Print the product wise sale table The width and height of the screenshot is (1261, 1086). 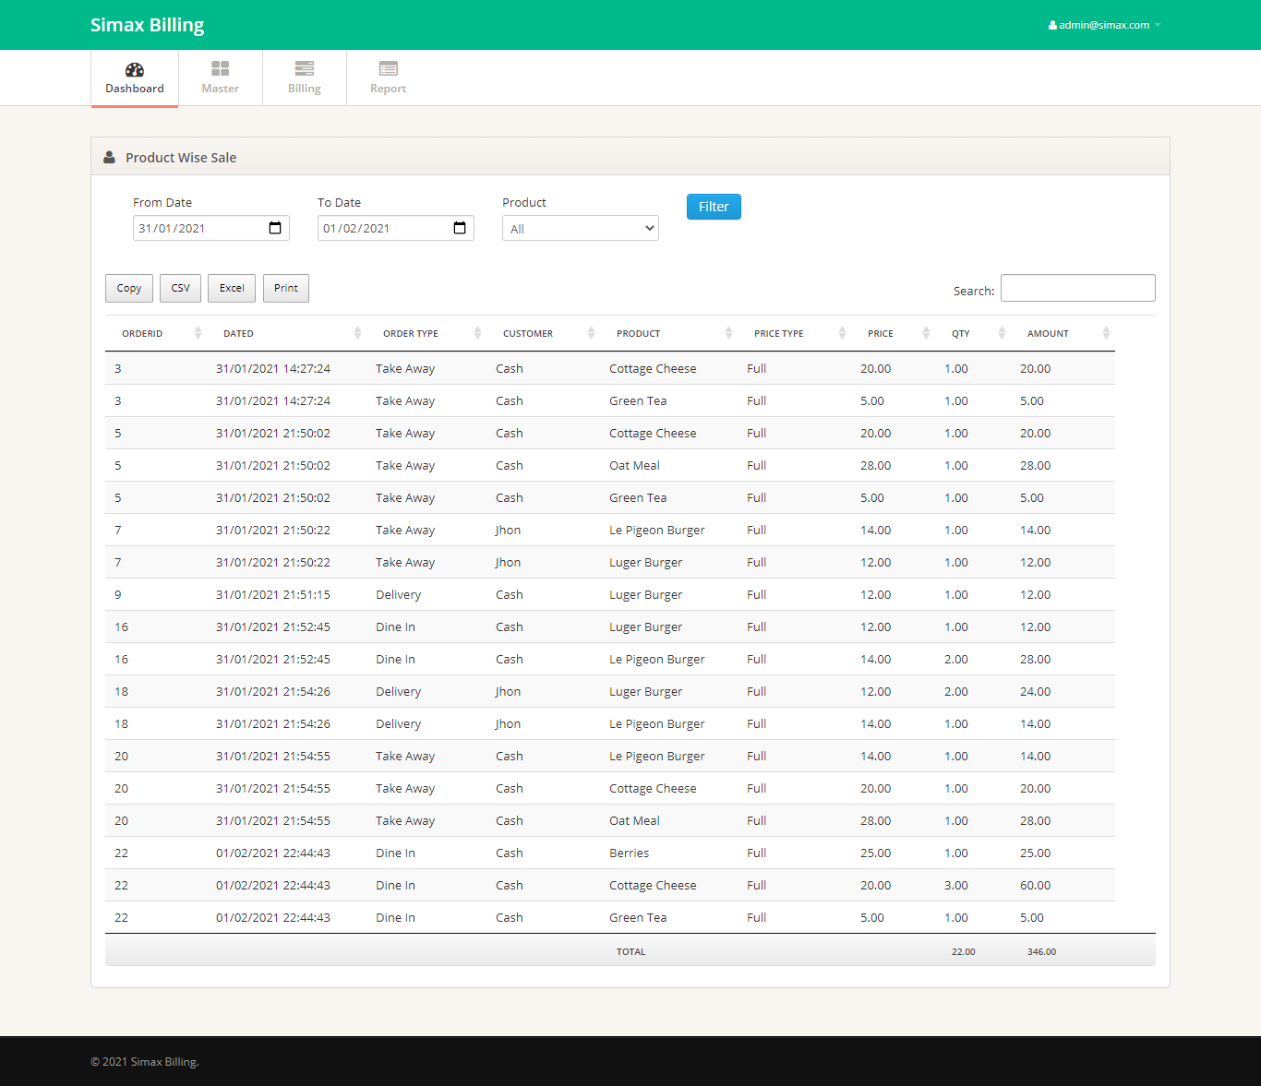286,288
